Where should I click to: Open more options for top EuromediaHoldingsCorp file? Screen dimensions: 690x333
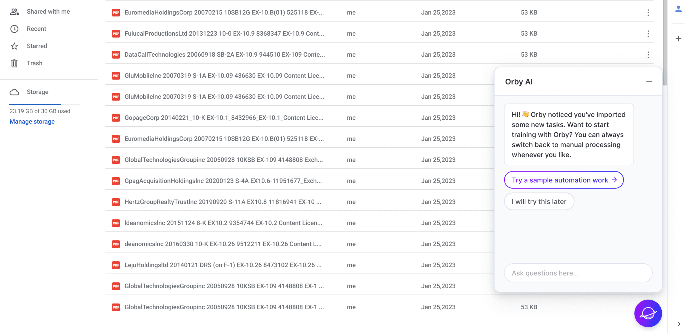[x=648, y=12]
